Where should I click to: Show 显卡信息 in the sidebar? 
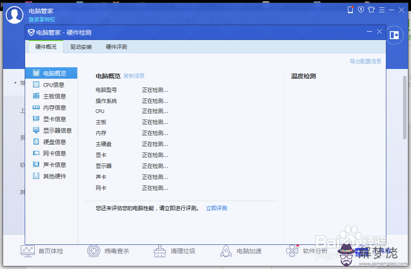(x=51, y=119)
